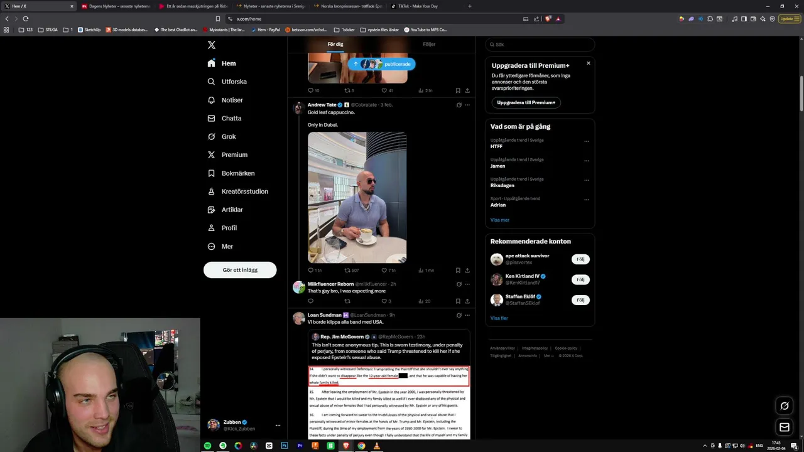Follow Staffan Eklöf account

click(580, 300)
